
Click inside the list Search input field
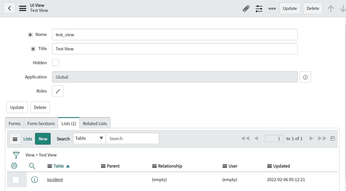(x=132, y=138)
